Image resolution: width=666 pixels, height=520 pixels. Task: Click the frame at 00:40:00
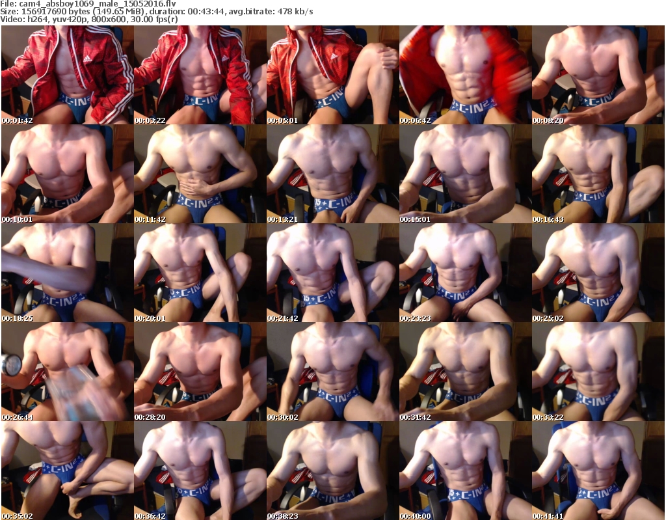point(465,471)
